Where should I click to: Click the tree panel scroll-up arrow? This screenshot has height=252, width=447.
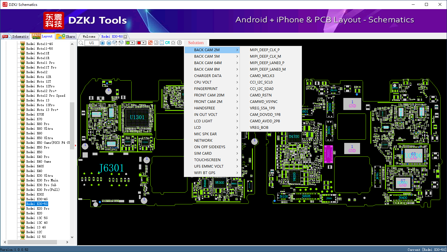coord(72,44)
